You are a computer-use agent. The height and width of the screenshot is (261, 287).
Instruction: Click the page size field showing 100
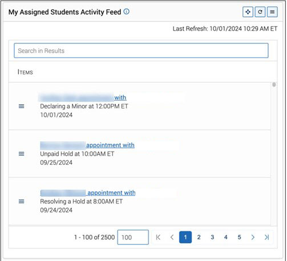coord(133,237)
